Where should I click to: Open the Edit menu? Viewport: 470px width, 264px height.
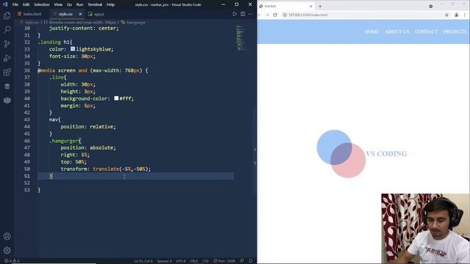[26, 4]
